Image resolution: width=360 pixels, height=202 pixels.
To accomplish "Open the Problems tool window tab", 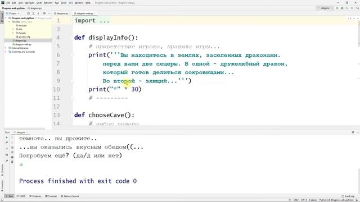I will (x=35, y=196).
